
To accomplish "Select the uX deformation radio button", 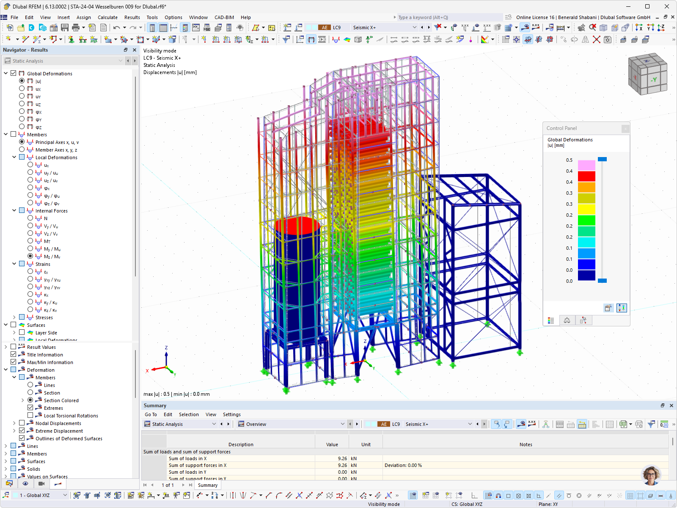I will tap(22, 88).
